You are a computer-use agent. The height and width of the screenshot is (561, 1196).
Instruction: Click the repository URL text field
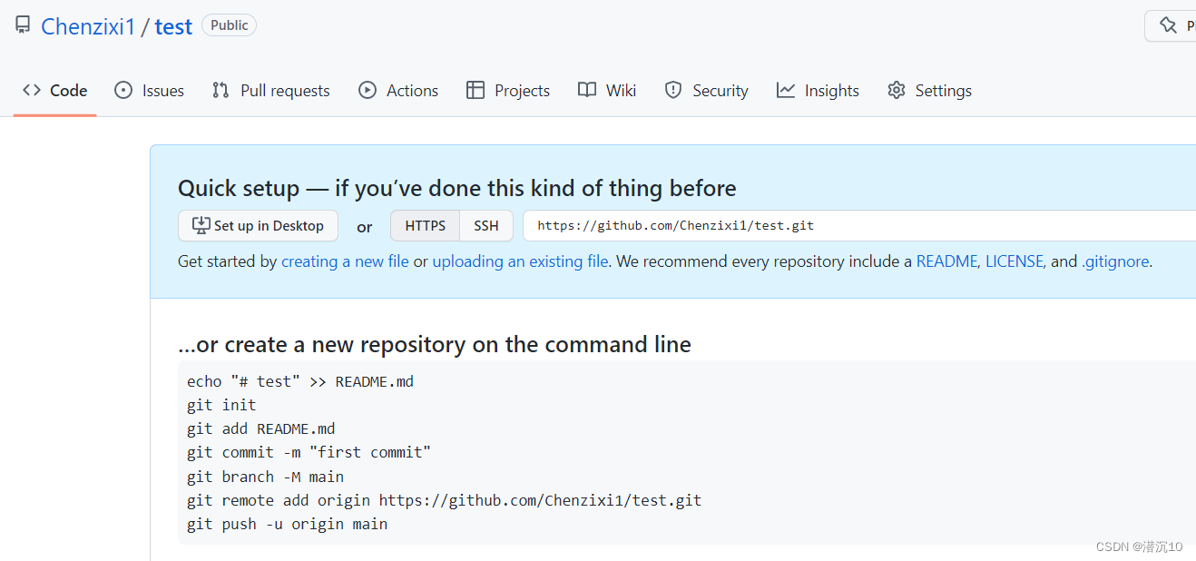[859, 226]
